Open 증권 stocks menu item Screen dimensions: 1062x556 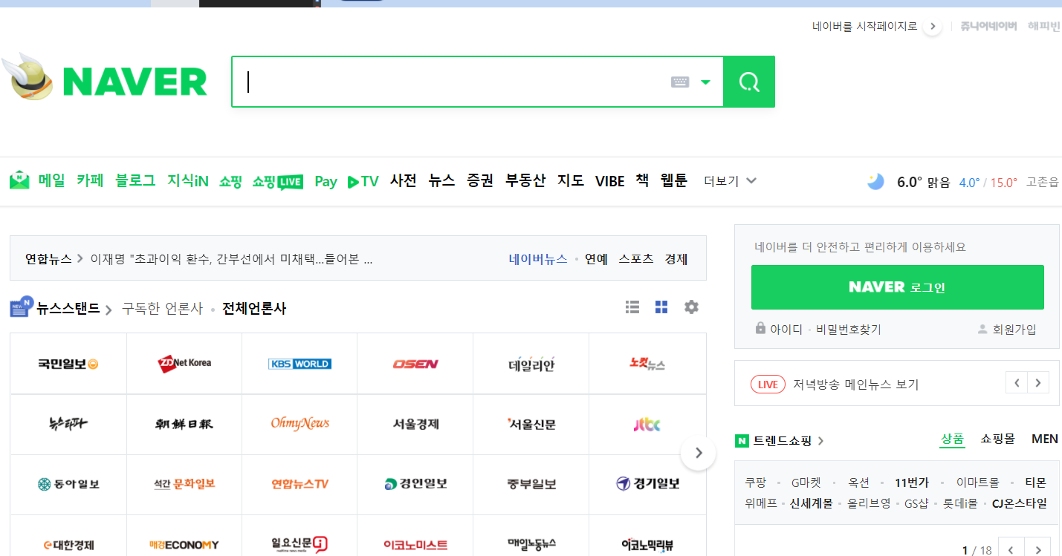pos(480,180)
